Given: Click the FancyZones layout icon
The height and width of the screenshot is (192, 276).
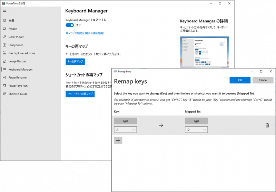Looking at the screenshot, I should [4, 45].
